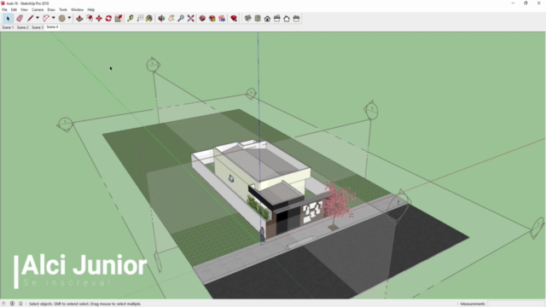
Task: Open the Edit menu
Action: [14, 9]
